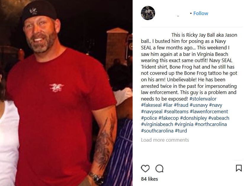Image resolution: width=246 pixels, height=186 pixels.
Task: Open the #turd hashtag
Action: [x=181, y=131]
